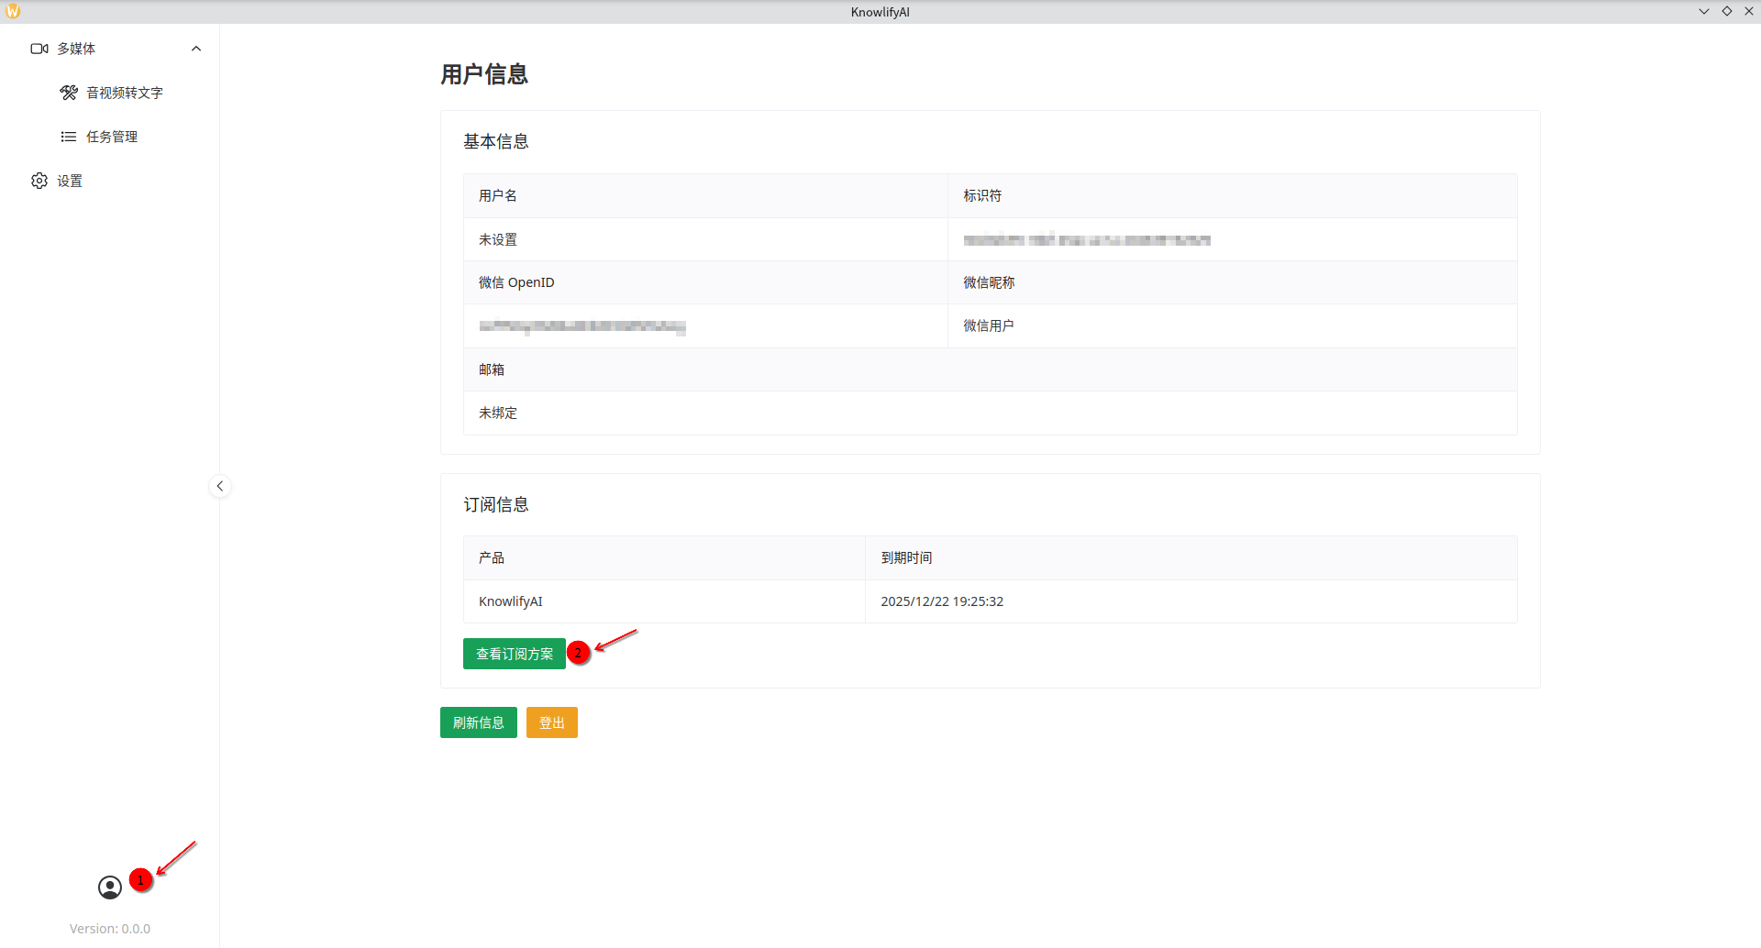Click the blurred 微信 OpenID value

coord(581,326)
